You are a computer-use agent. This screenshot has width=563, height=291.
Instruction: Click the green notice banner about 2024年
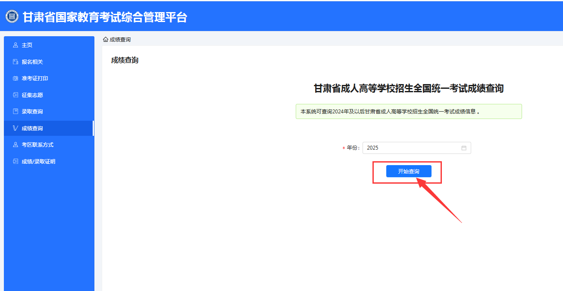(x=408, y=111)
